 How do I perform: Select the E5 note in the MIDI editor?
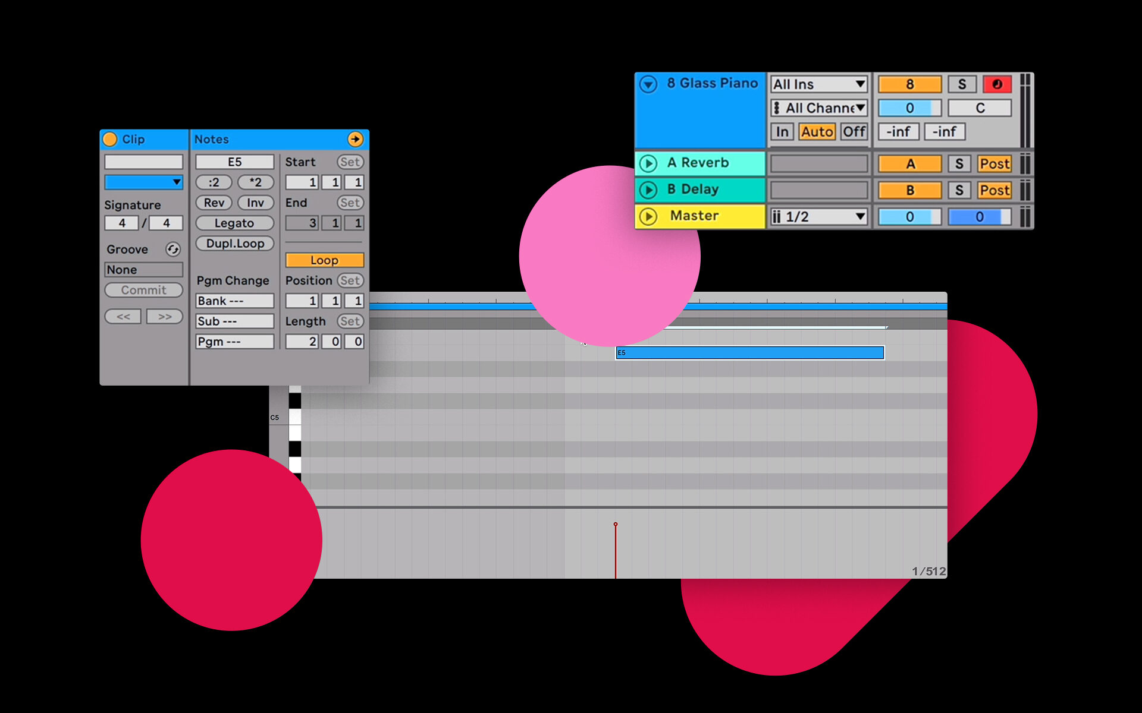point(749,352)
